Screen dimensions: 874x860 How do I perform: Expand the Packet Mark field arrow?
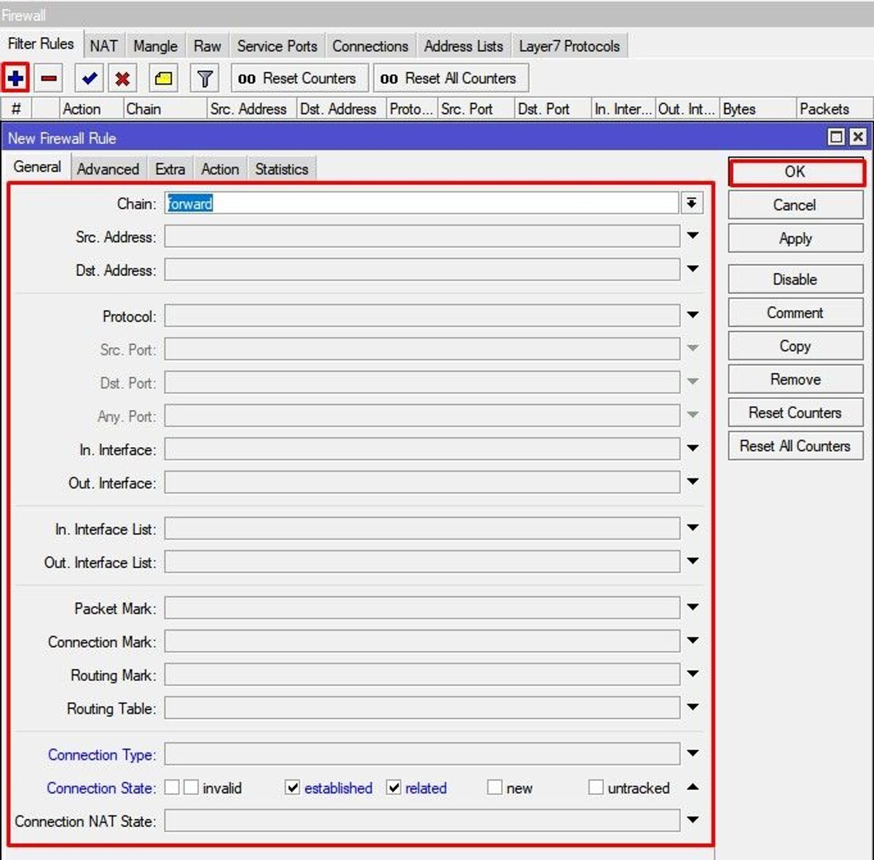pos(693,607)
